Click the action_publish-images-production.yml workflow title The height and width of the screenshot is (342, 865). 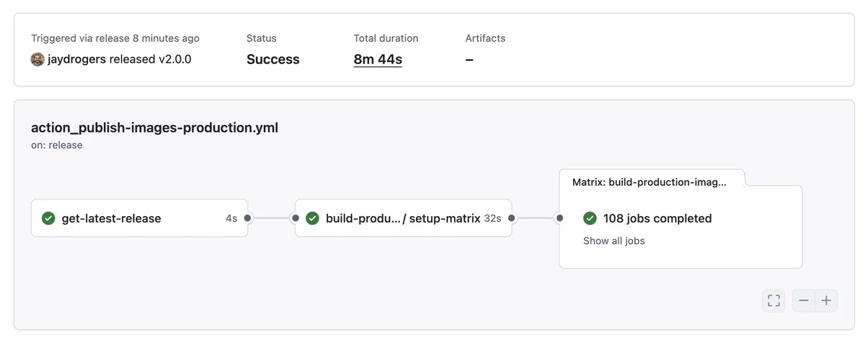(154, 128)
